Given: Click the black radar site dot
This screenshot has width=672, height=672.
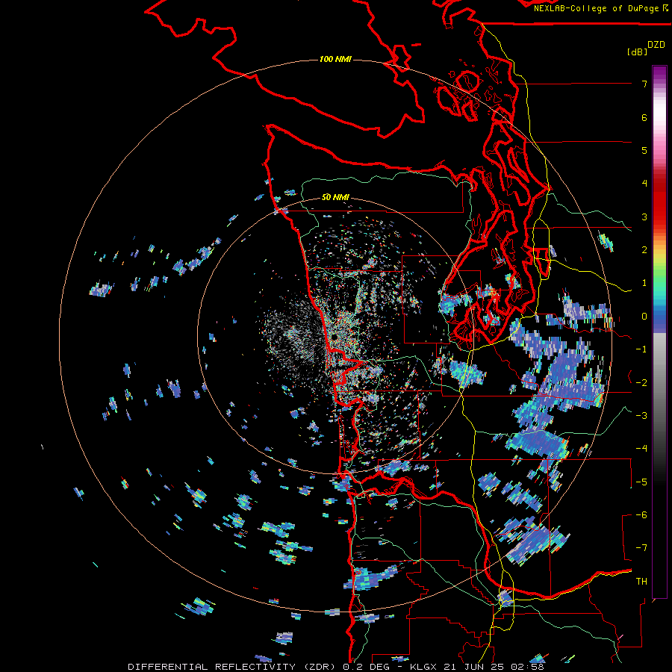Looking at the screenshot, I should tap(334, 338).
